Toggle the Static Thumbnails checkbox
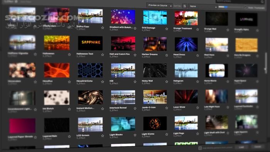This screenshot has height=152, width=270. (246, 8)
